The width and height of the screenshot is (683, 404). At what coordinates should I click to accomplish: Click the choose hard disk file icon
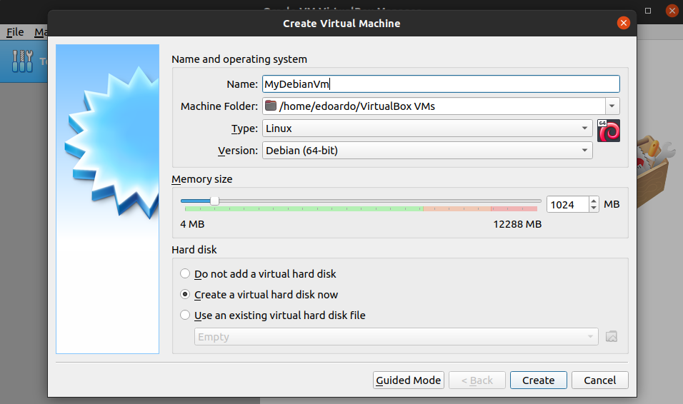[611, 336]
